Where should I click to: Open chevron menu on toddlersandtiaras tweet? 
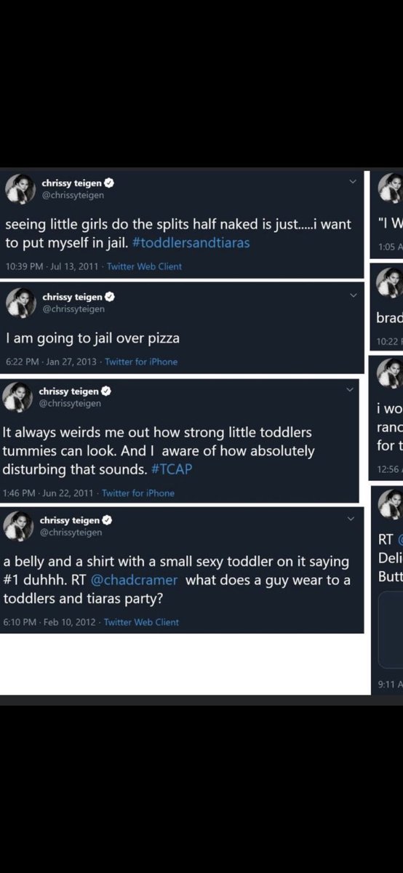[x=353, y=181]
